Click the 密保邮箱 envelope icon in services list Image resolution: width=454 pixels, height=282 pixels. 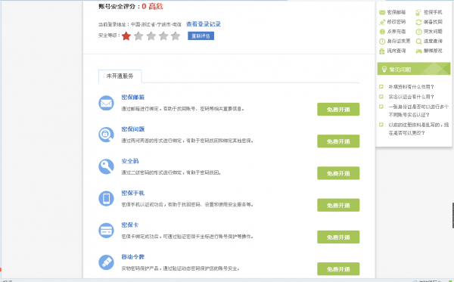coord(106,103)
